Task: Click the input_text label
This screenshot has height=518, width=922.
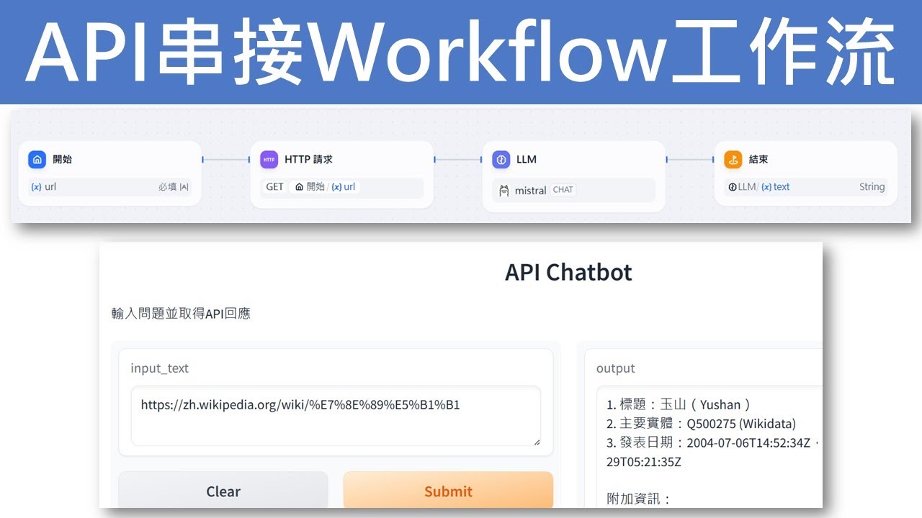Action: (159, 368)
